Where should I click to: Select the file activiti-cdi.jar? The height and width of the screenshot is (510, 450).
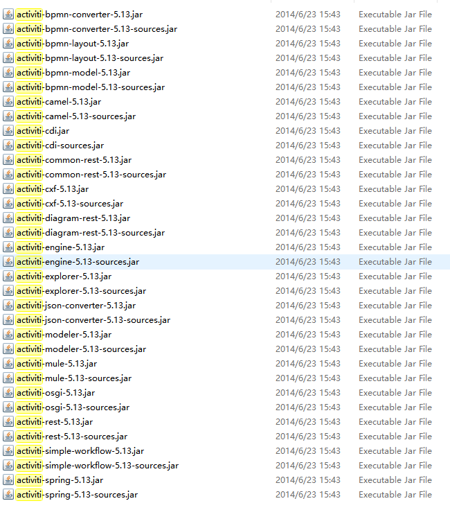pos(43,131)
